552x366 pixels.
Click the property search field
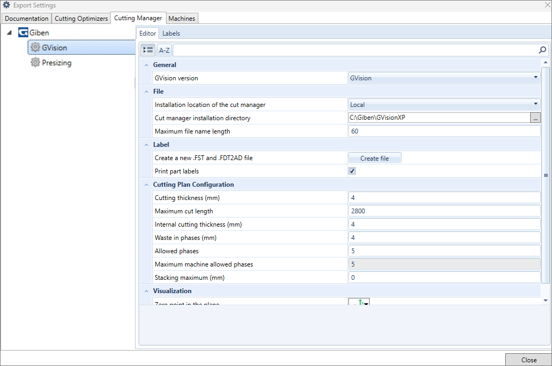pyautogui.click(x=356, y=50)
